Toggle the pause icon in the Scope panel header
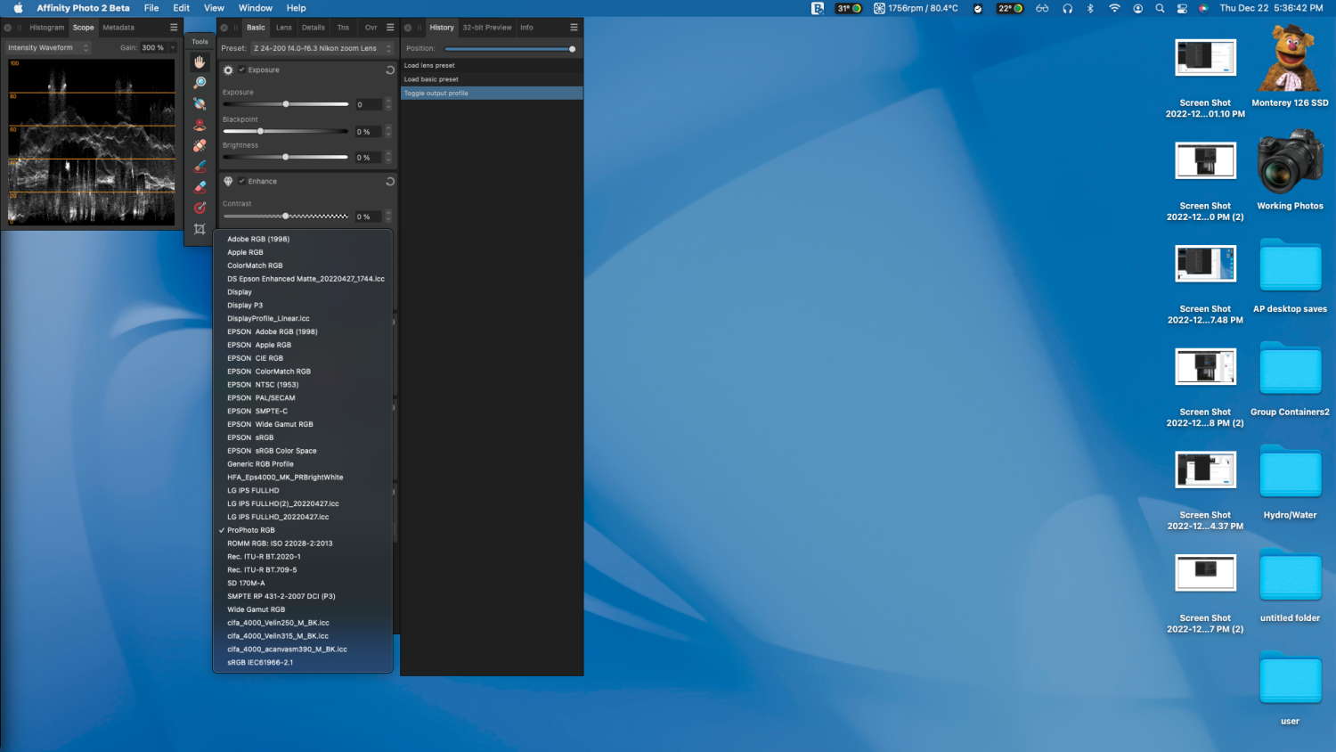Viewport: 1336px width, 752px height. pyautogui.click(x=19, y=28)
